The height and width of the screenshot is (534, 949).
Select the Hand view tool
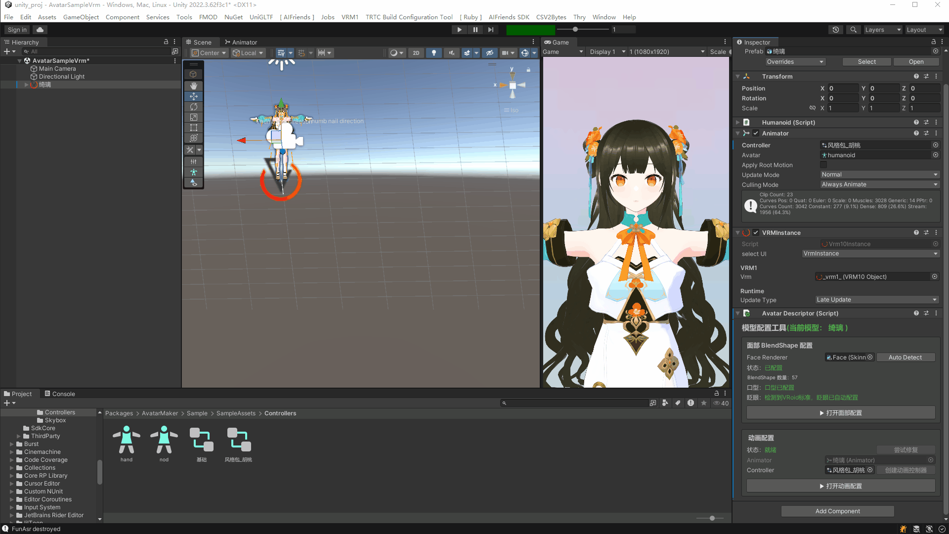click(193, 86)
